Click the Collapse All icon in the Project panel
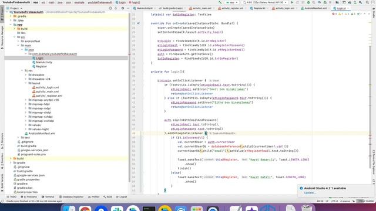The image size is (376, 211). [116, 8]
